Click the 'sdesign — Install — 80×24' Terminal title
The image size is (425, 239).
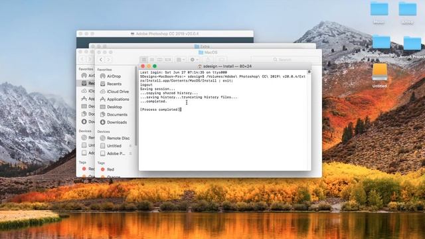227,66
